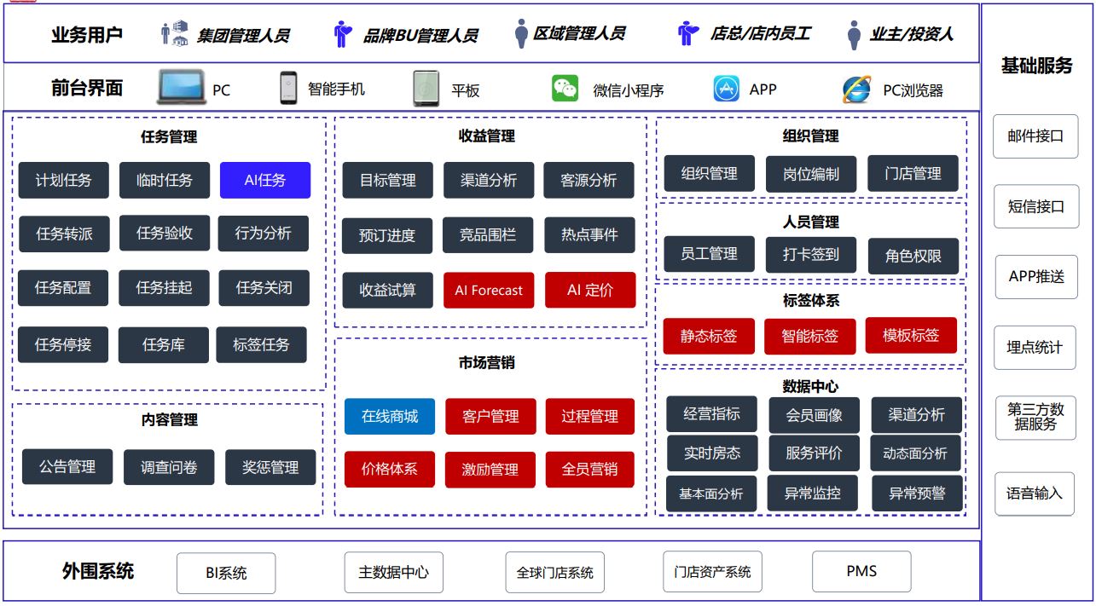The height and width of the screenshot is (606, 1096).
Task: Click the 打卡签到 button
Action: [811, 254]
